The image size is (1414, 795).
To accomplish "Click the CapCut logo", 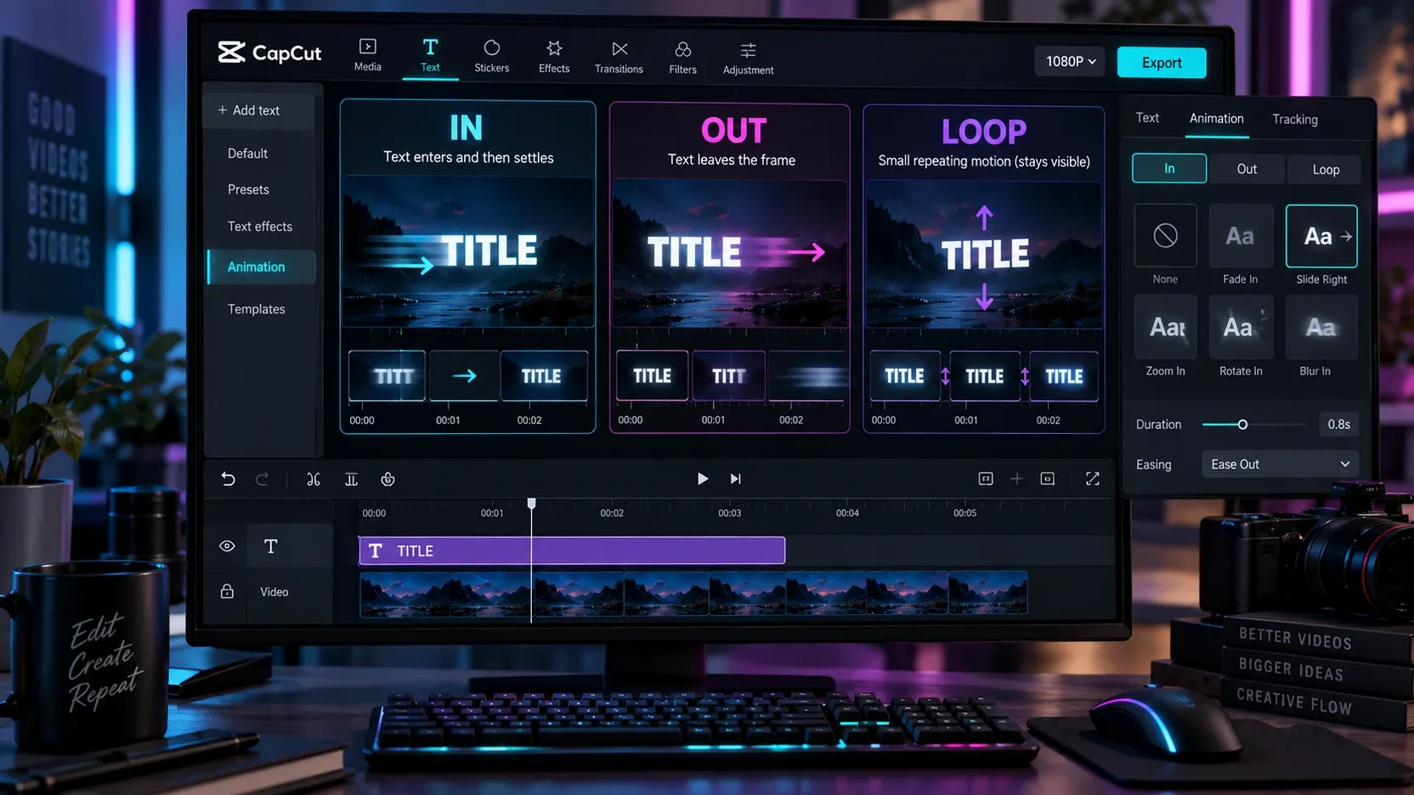I will point(269,53).
